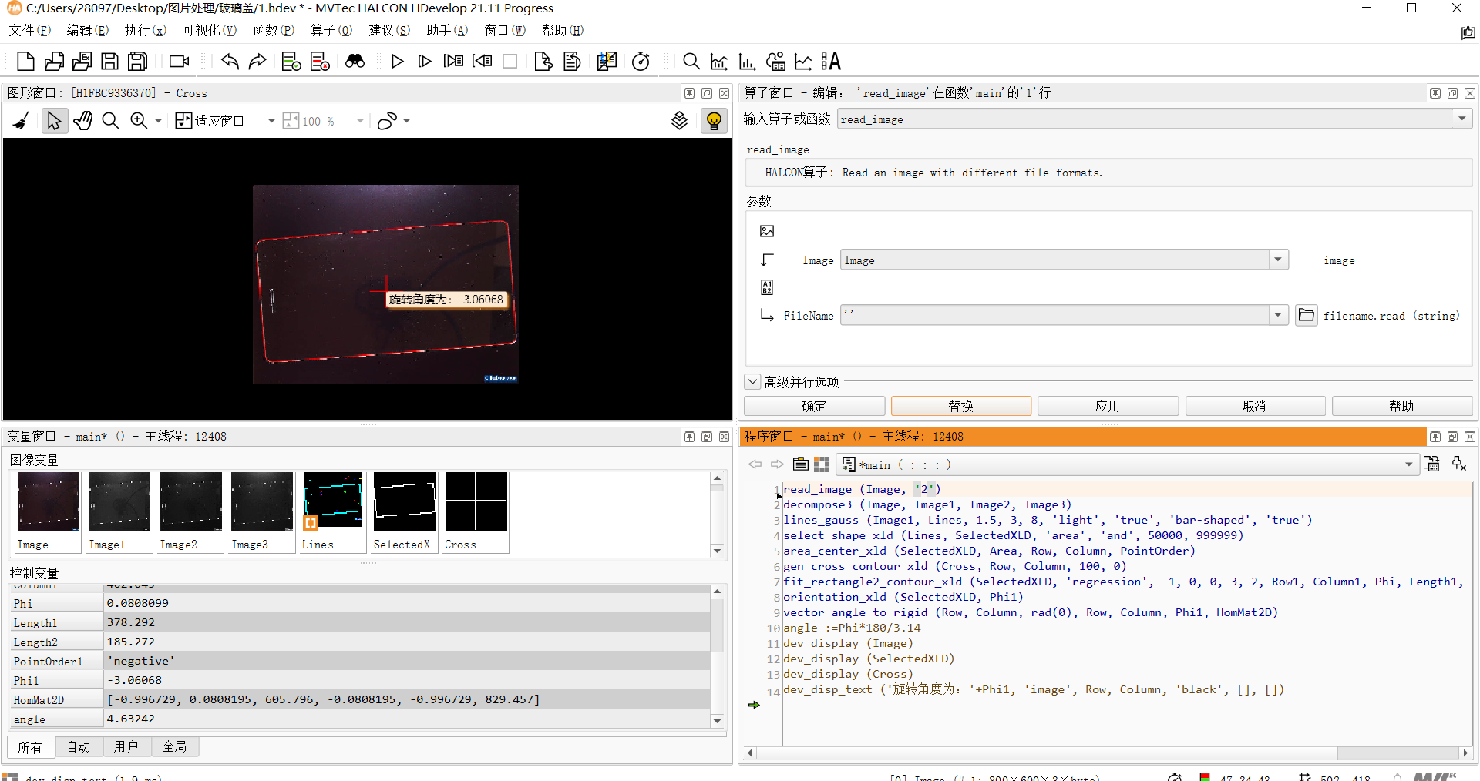
Task: Select the Lines variable thumbnail
Action: [x=332, y=511]
